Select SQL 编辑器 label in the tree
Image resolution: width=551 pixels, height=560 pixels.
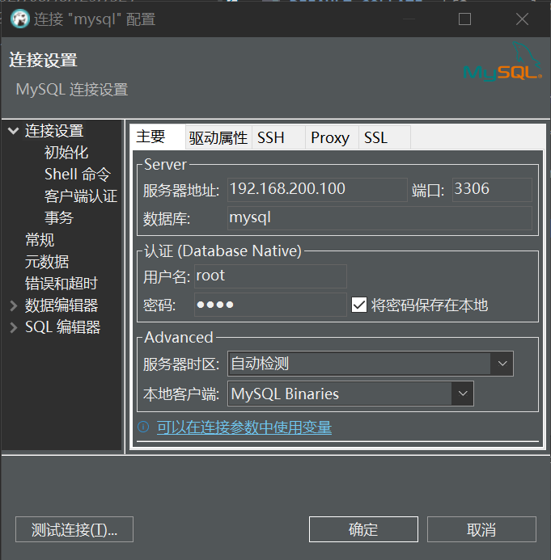click(62, 327)
